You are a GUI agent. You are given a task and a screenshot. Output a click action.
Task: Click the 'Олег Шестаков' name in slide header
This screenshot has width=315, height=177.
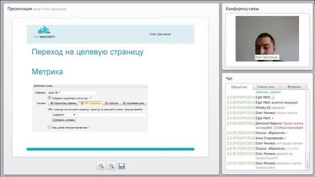[159, 34]
